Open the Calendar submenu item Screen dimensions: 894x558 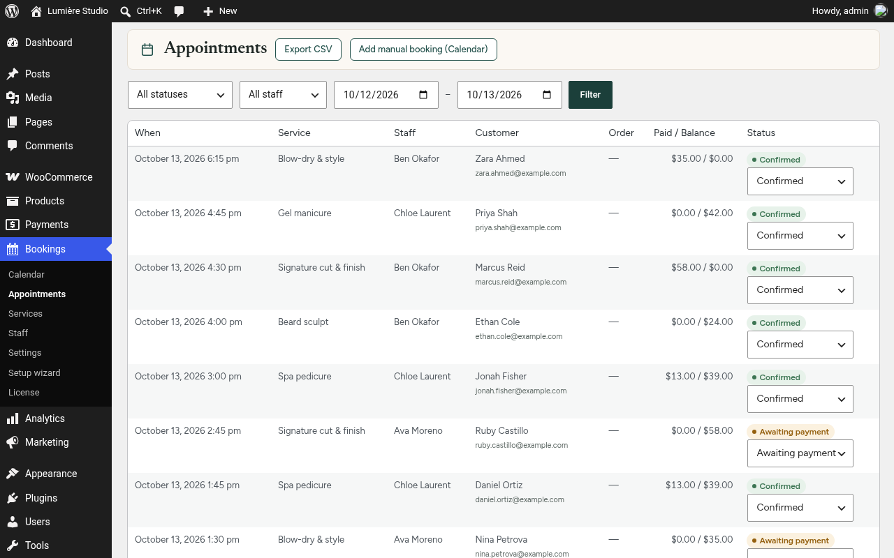pyautogui.click(x=27, y=275)
